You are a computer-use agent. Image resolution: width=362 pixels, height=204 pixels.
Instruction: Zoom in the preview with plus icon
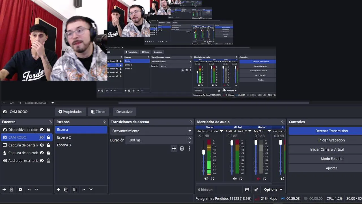(x=20, y=103)
